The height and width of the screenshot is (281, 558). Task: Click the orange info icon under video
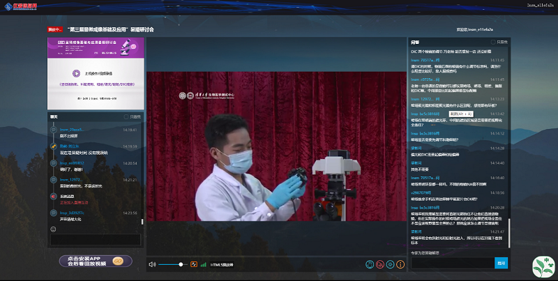tap(400, 264)
